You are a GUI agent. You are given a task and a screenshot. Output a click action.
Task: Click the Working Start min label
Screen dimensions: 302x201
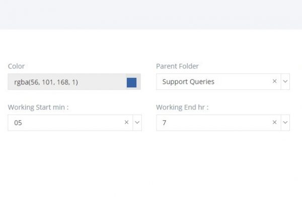click(38, 108)
